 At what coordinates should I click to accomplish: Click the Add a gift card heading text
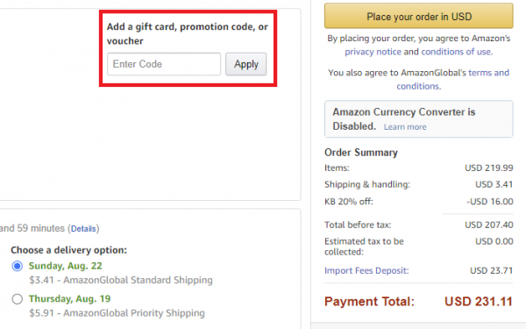tap(188, 33)
